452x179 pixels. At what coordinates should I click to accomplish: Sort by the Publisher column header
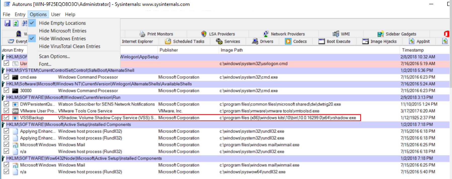169,50
